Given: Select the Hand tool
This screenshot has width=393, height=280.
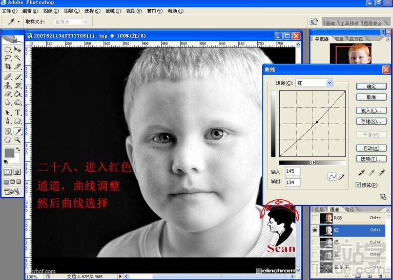Looking at the screenshot, I should tap(8, 139).
